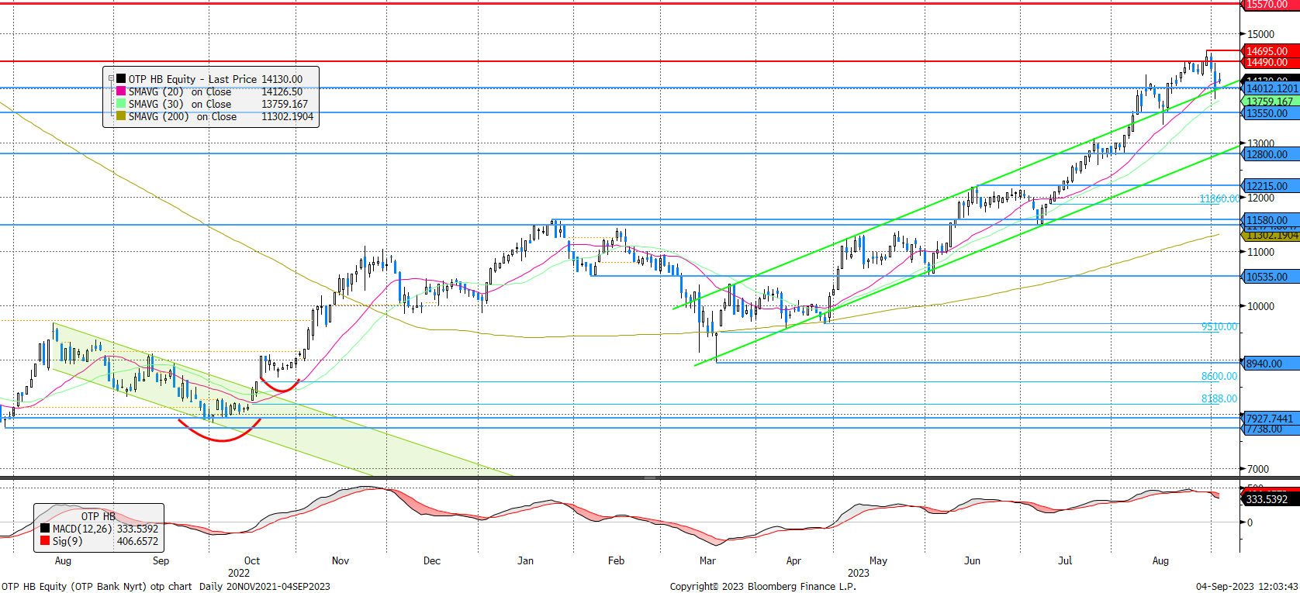Click the 12215.00 blue price label

pyautogui.click(x=1270, y=186)
